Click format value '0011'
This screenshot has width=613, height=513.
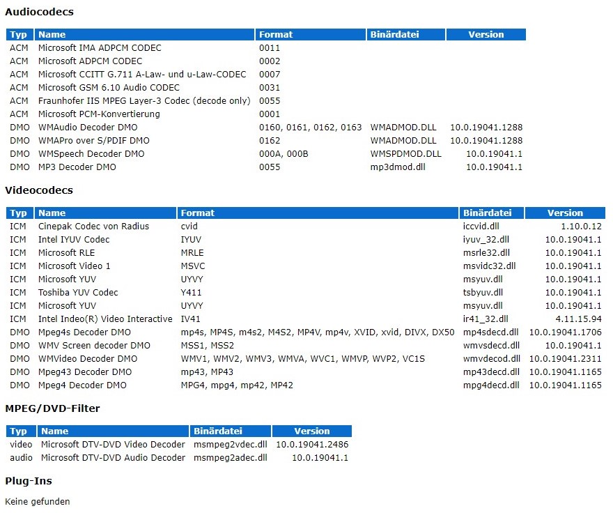[270, 47]
